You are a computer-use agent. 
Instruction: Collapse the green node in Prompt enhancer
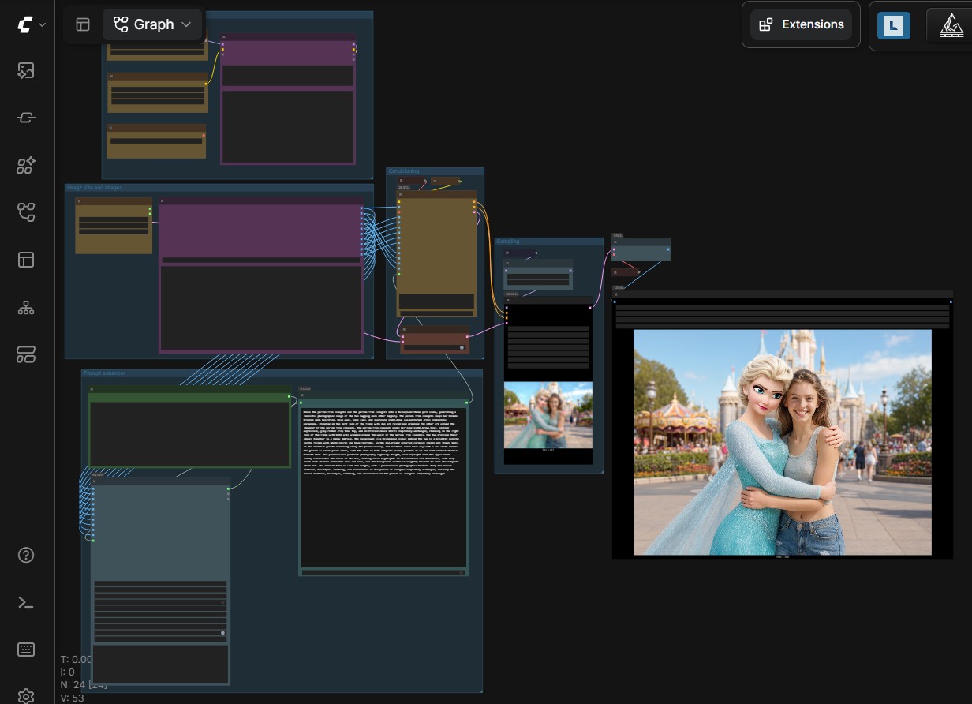pos(92,389)
